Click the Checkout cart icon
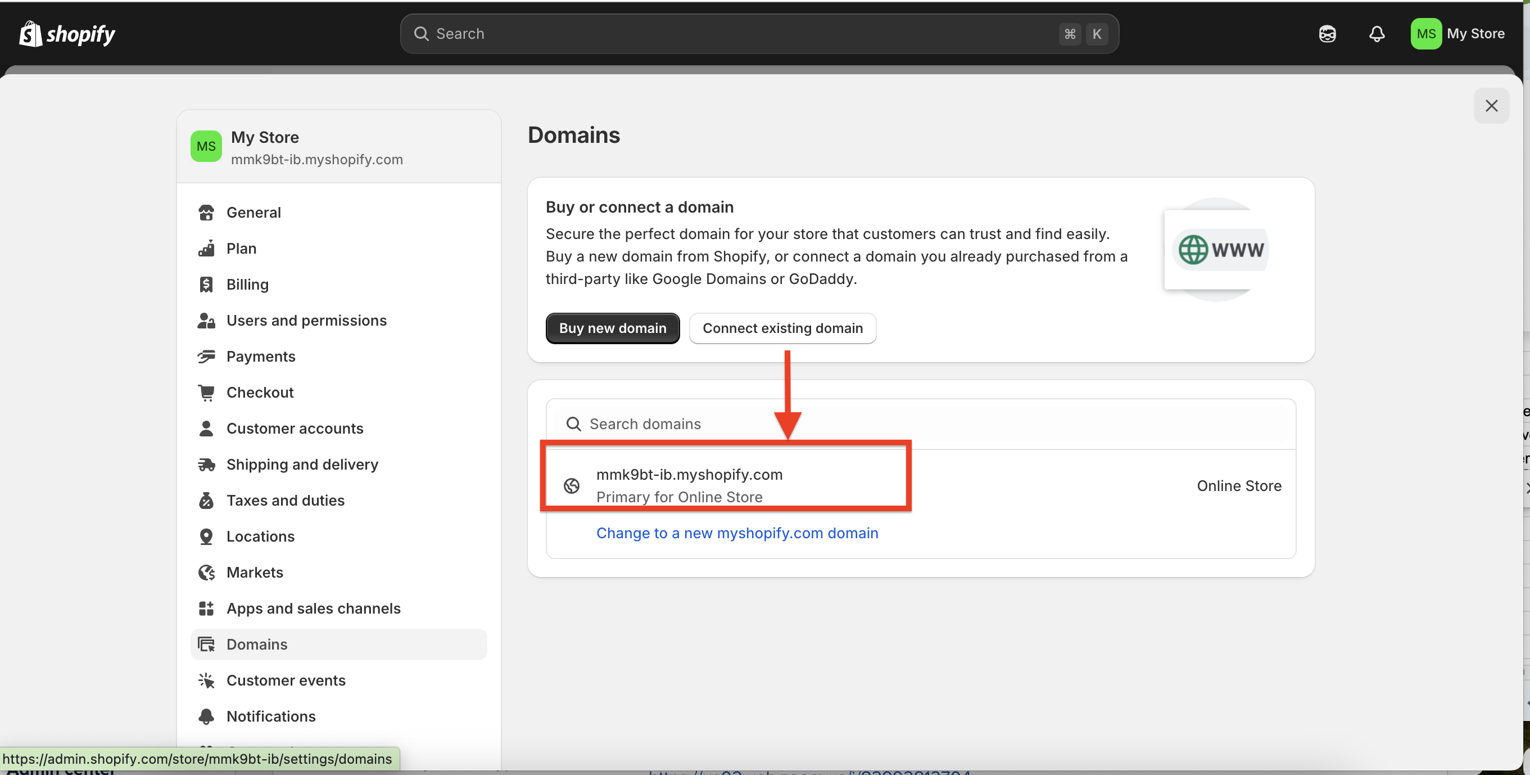 (x=206, y=392)
